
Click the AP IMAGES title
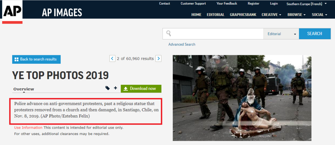[x=62, y=12]
